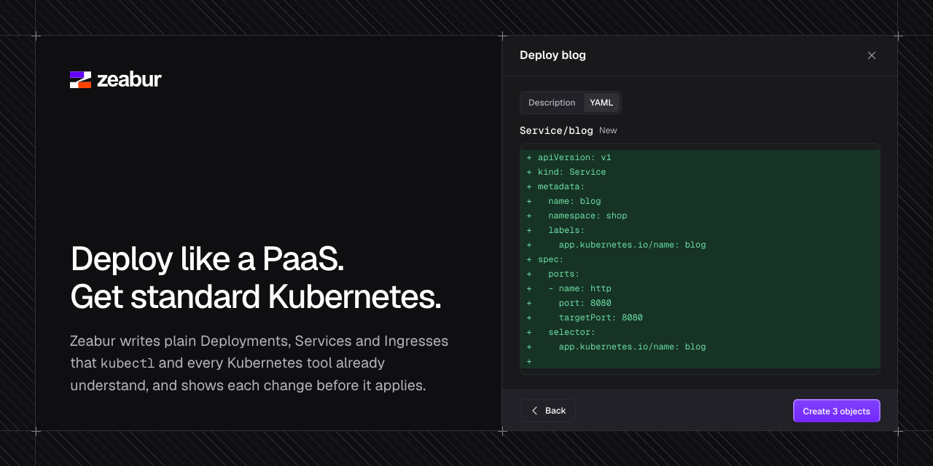Click the 'kind: Service' line

point(700,172)
